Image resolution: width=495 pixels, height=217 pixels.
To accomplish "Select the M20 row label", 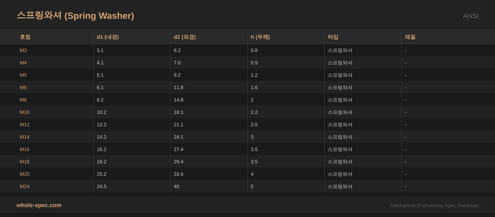I will tap(25, 174).
